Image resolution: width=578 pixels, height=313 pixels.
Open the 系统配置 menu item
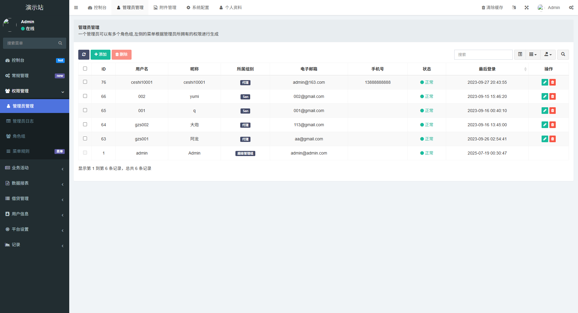click(197, 7)
